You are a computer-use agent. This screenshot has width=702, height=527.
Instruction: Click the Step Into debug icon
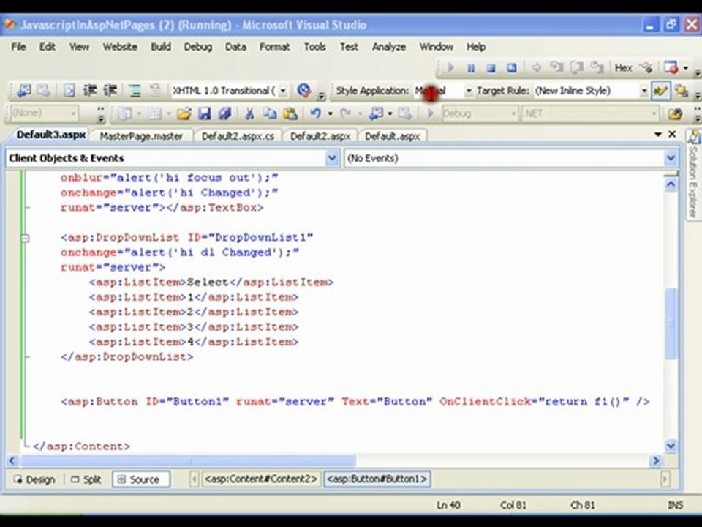pyautogui.click(x=556, y=67)
